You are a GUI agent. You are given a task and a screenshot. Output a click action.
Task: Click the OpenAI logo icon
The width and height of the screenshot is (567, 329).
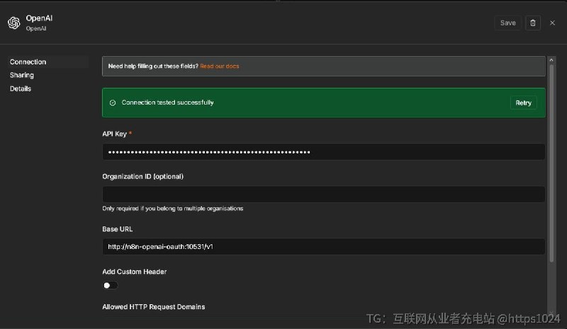[14, 23]
